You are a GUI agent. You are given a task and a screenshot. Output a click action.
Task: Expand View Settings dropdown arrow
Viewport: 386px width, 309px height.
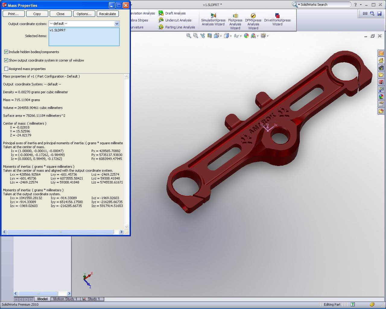[267, 36]
